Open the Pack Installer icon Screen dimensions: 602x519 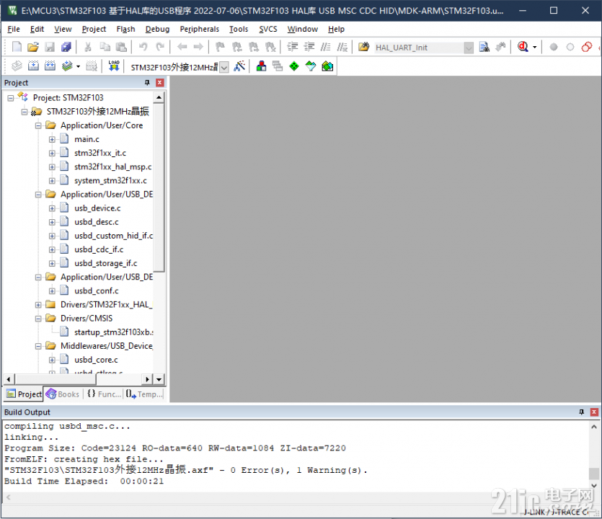327,66
